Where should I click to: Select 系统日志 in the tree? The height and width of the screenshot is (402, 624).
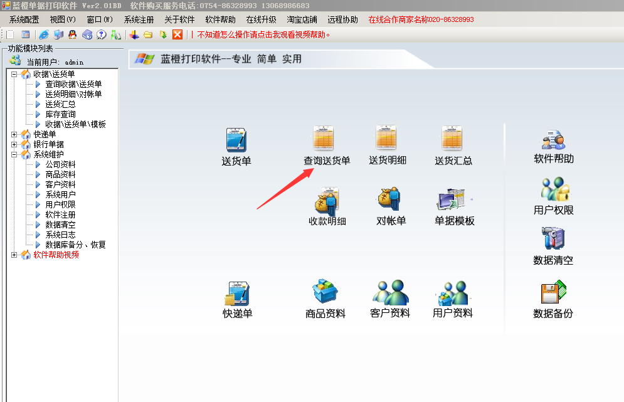point(60,235)
